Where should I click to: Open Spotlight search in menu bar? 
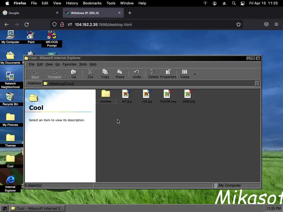tap(234, 3)
